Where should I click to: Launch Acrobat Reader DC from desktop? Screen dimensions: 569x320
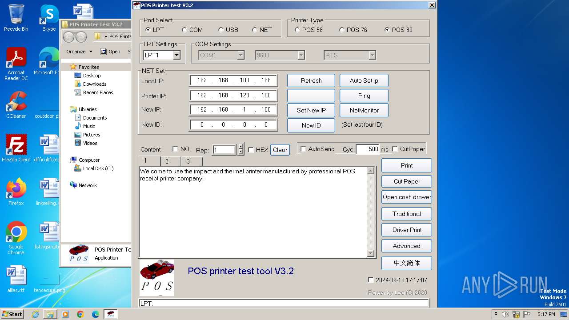point(16,64)
